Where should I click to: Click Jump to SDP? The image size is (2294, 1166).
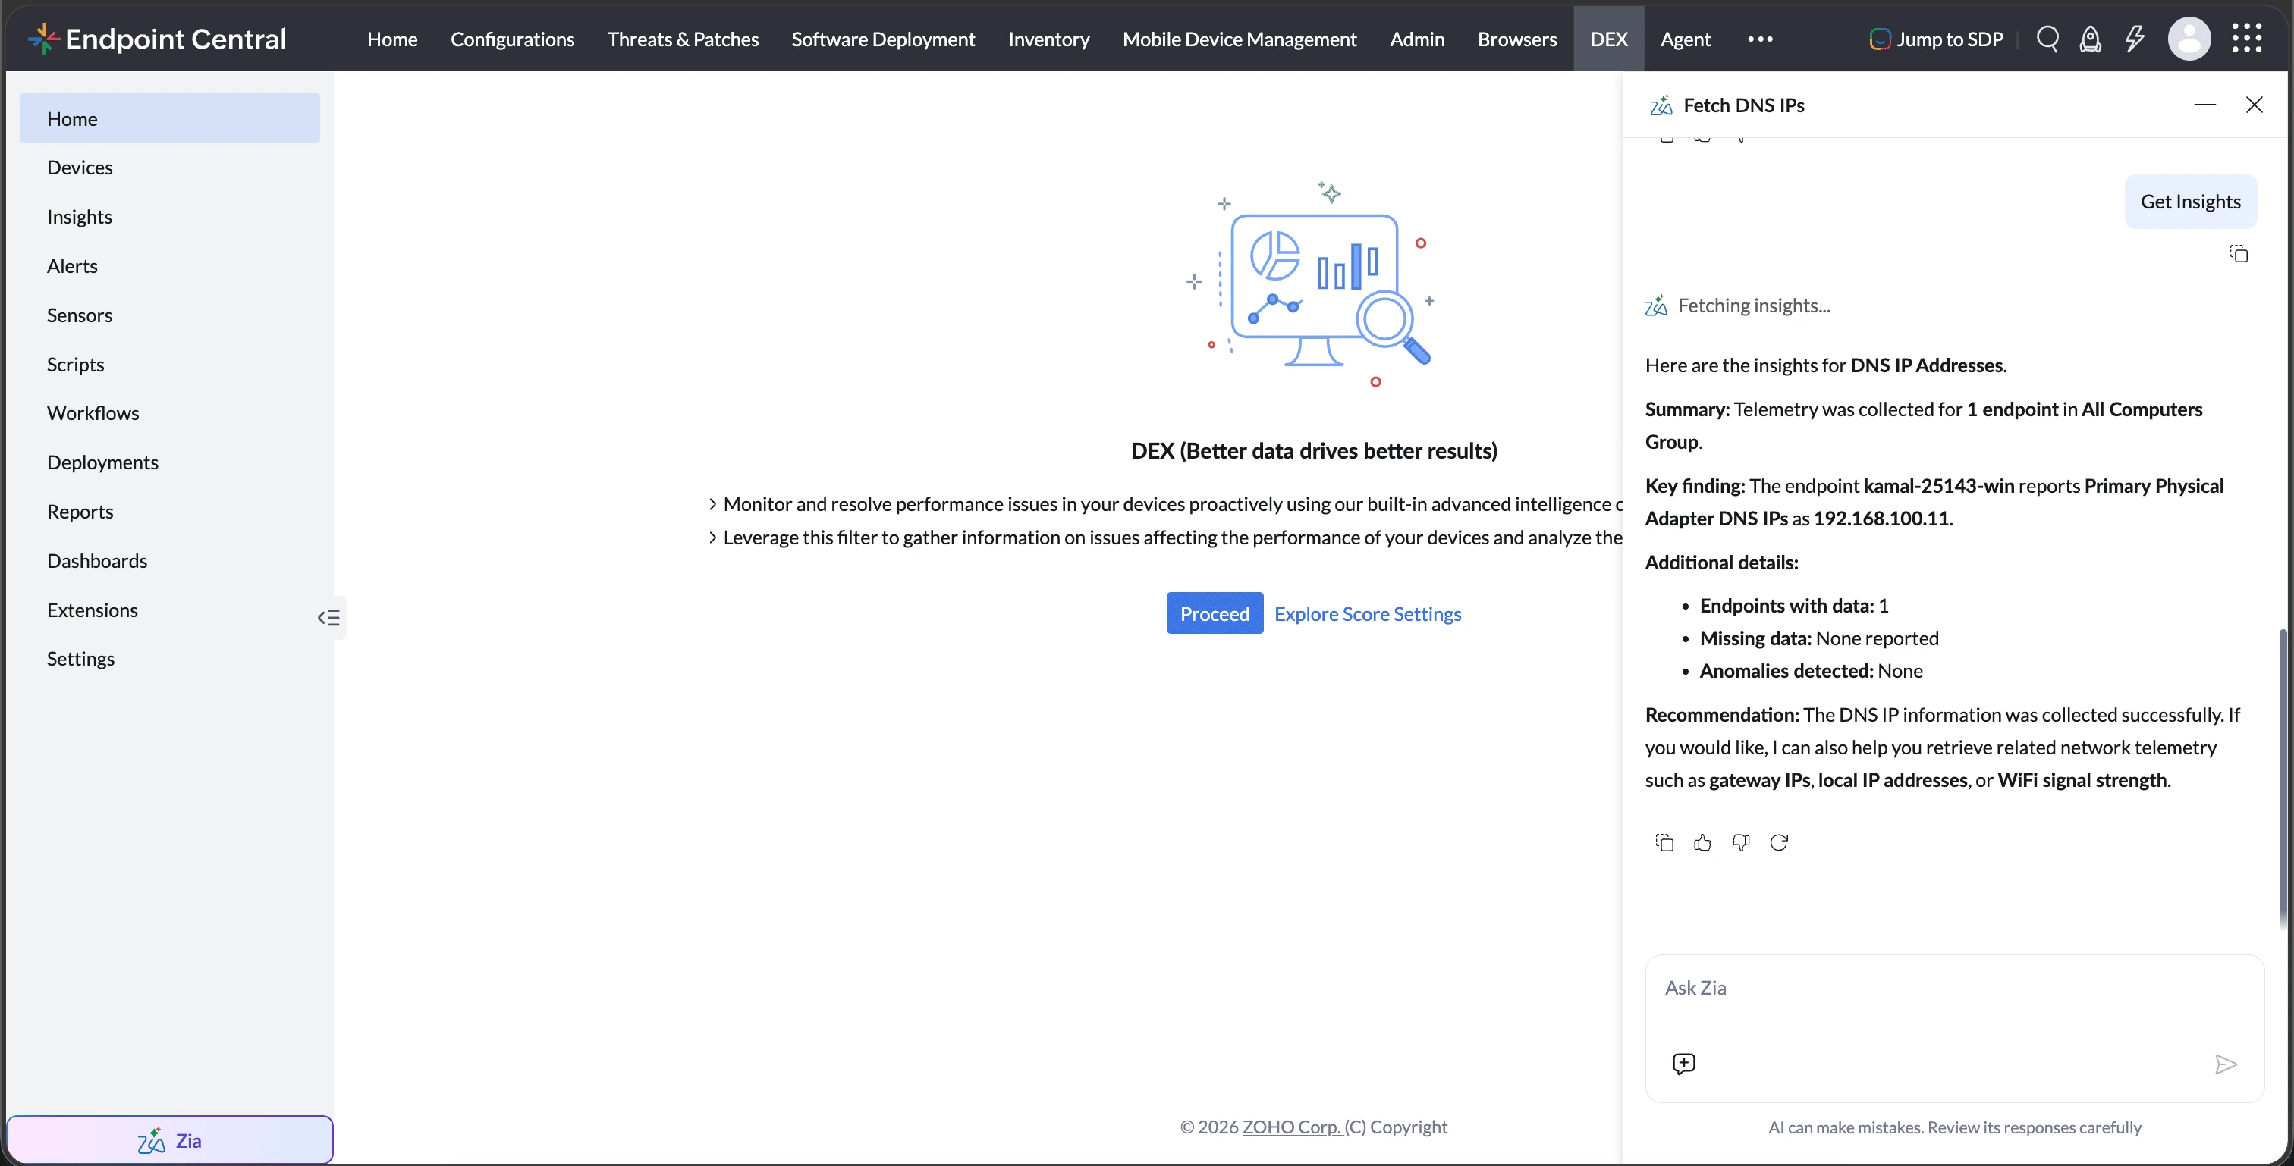[x=1936, y=39]
